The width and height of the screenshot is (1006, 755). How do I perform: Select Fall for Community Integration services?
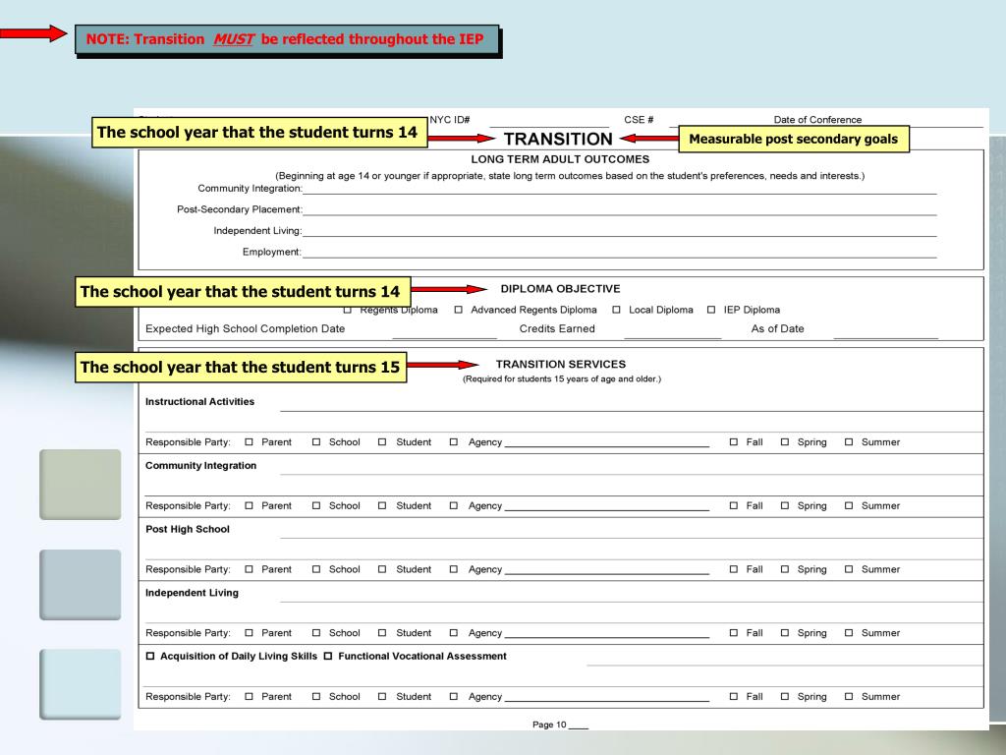[x=733, y=505]
